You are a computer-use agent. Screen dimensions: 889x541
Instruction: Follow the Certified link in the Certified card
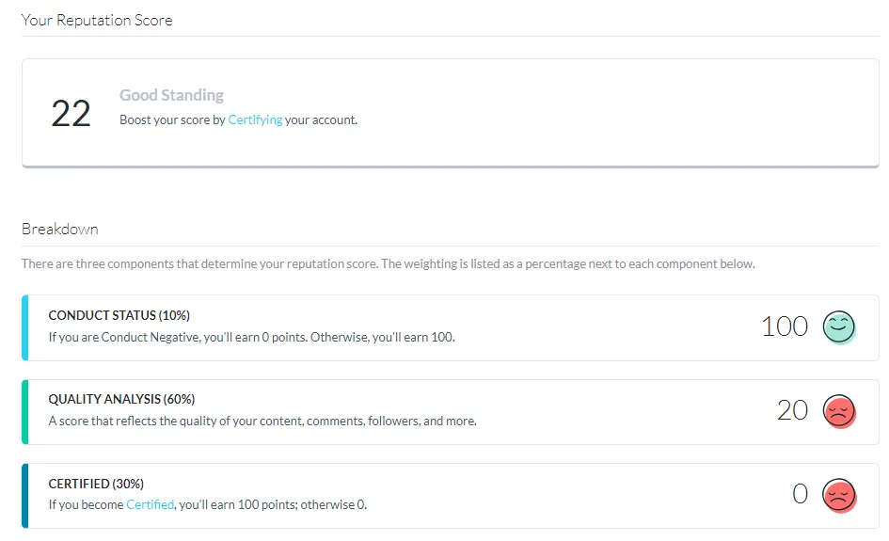point(150,504)
